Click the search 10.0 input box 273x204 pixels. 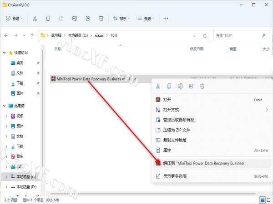(241, 35)
